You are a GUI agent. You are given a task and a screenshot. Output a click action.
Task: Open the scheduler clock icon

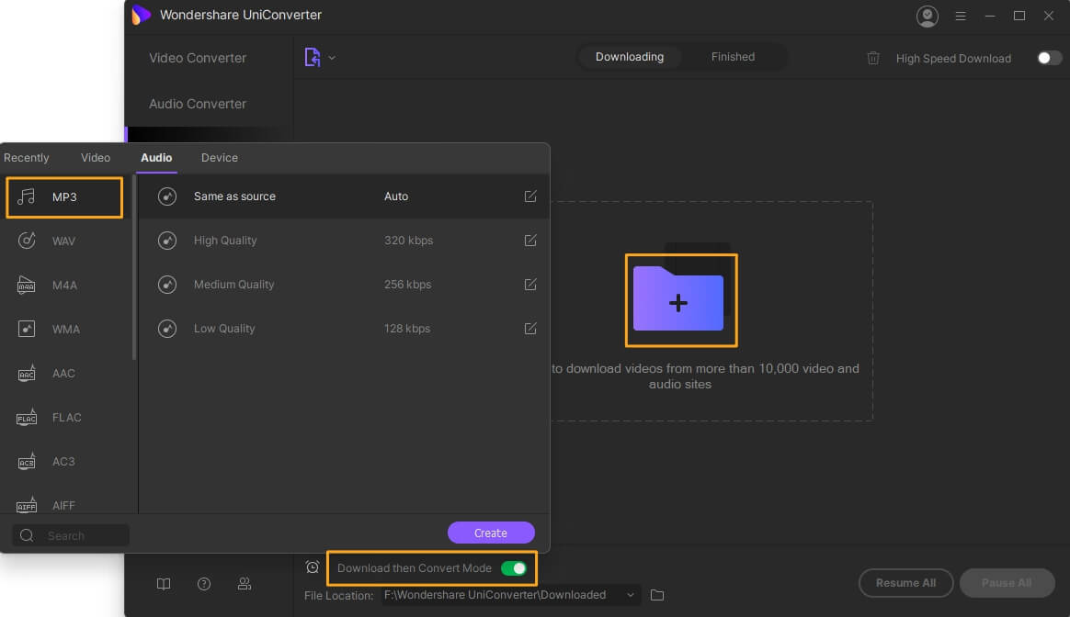pyautogui.click(x=313, y=567)
